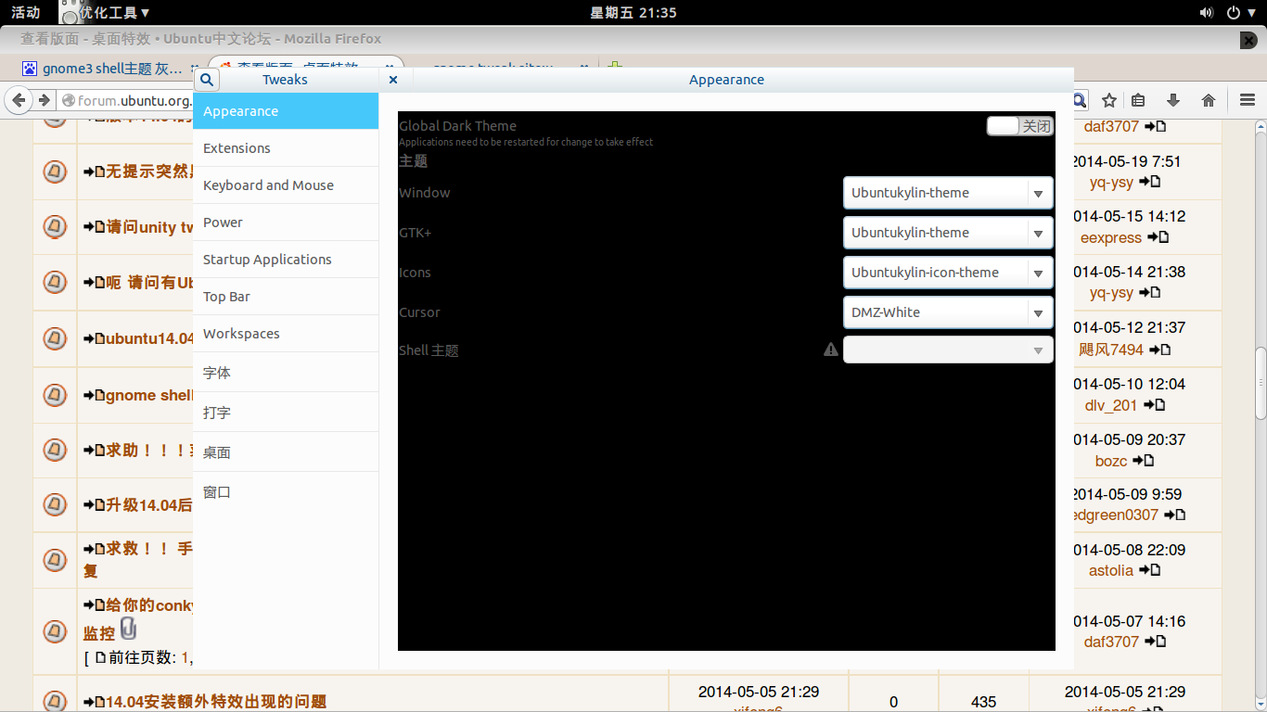Open the GTK+ theme dropdown
Viewport: 1267px width, 712px height.
(948, 233)
